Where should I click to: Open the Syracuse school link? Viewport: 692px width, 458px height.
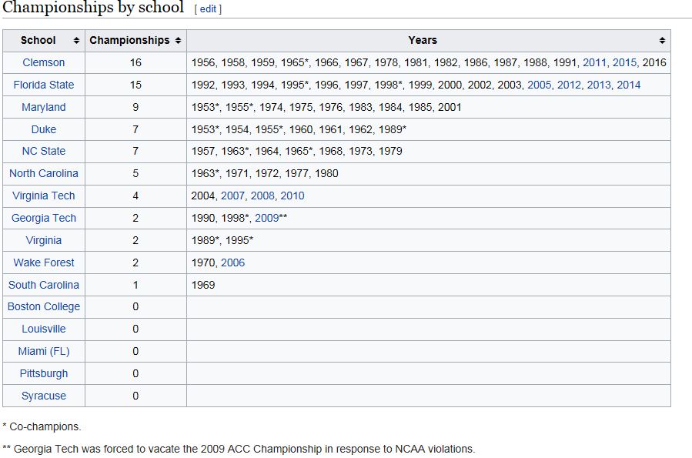tap(44, 396)
